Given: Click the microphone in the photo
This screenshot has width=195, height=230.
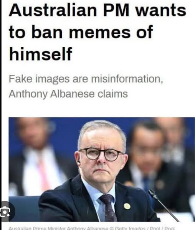Looking at the screenshot, I should (163, 205).
